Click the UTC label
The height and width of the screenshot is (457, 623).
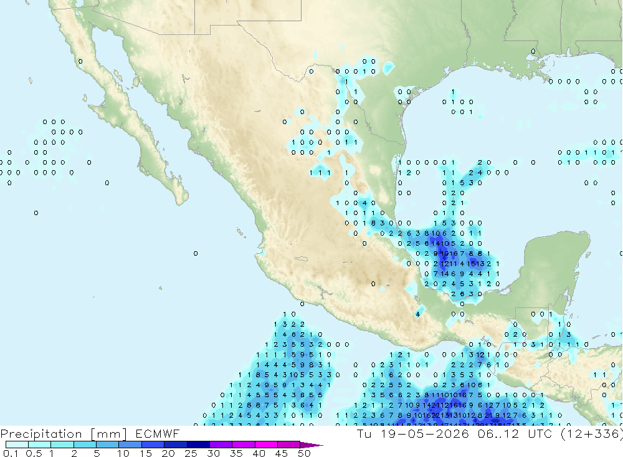tap(540, 433)
